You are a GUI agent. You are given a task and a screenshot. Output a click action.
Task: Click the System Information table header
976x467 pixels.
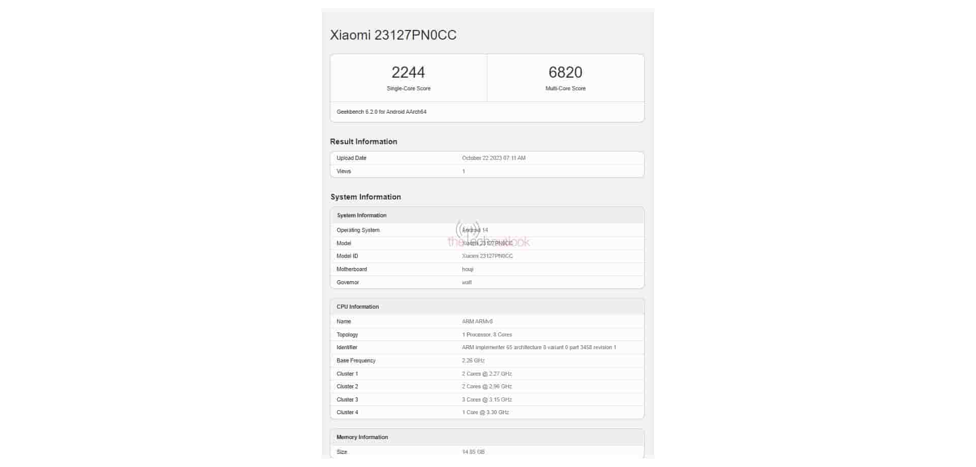pos(361,216)
